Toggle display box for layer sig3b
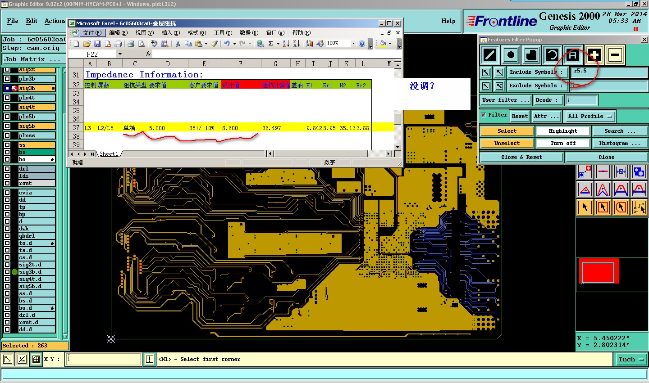 (7, 88)
